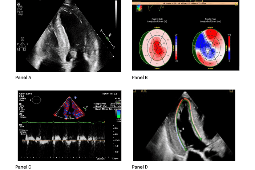255x170 pixels.
Task: Click the 20 to -20 strain color scale
Action: (176, 48)
